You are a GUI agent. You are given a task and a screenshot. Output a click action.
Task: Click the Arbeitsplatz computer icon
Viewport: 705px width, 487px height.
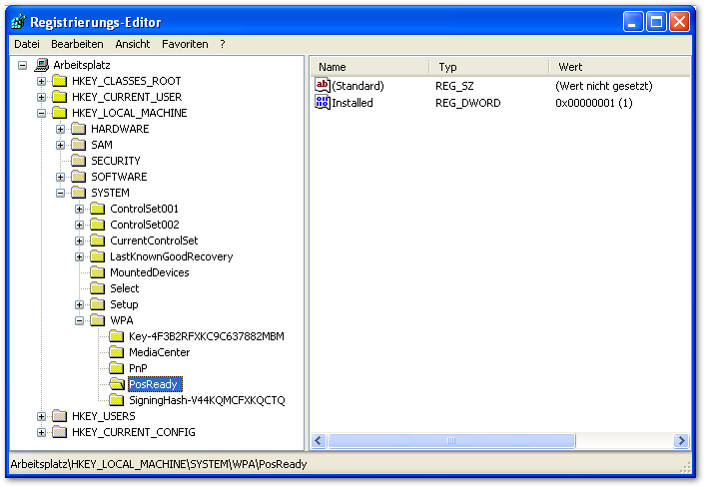(x=41, y=65)
